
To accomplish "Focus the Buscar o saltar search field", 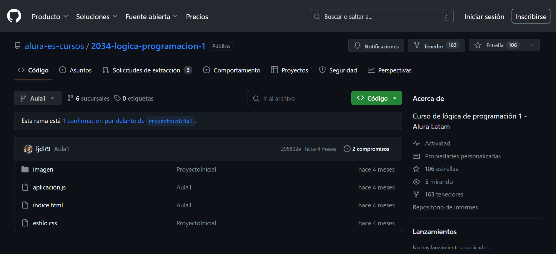I will [x=382, y=16].
